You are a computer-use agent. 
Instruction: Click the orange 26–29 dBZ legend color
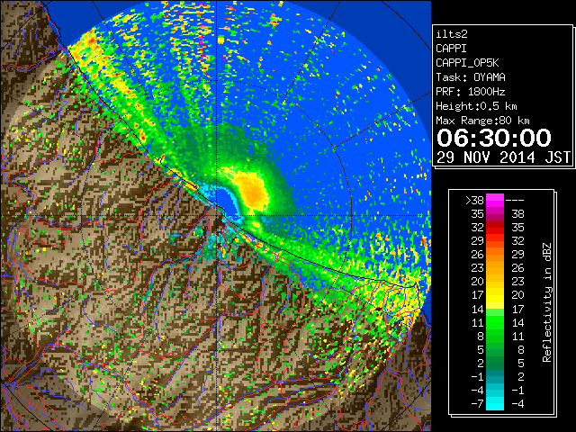tap(495, 255)
